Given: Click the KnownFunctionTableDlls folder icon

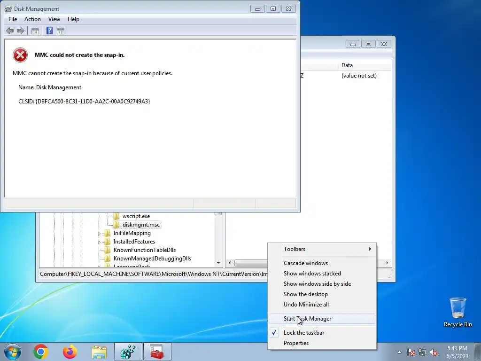Looking at the screenshot, I should pyautogui.click(x=108, y=250).
